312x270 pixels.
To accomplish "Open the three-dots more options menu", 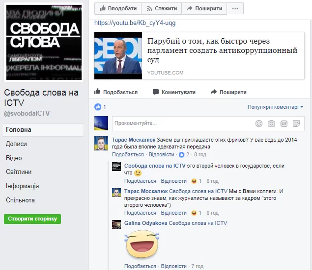I will 235,8.
